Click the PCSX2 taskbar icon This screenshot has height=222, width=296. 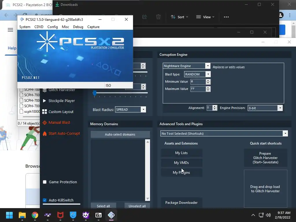coord(111,215)
